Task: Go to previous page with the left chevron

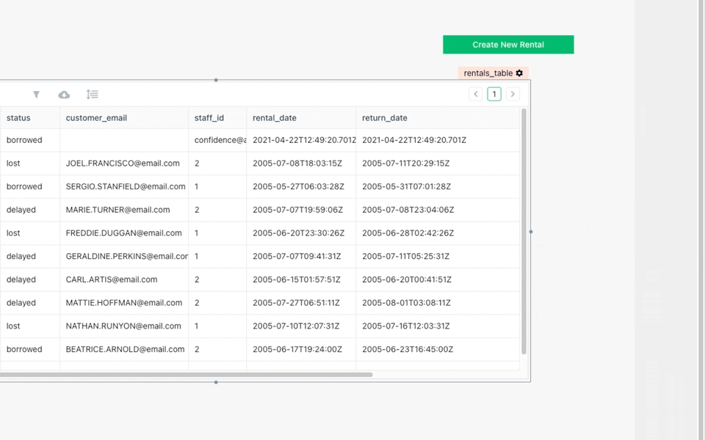Action: 475,94
